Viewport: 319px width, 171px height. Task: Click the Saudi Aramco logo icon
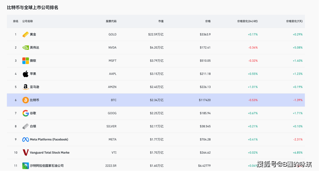(25, 166)
